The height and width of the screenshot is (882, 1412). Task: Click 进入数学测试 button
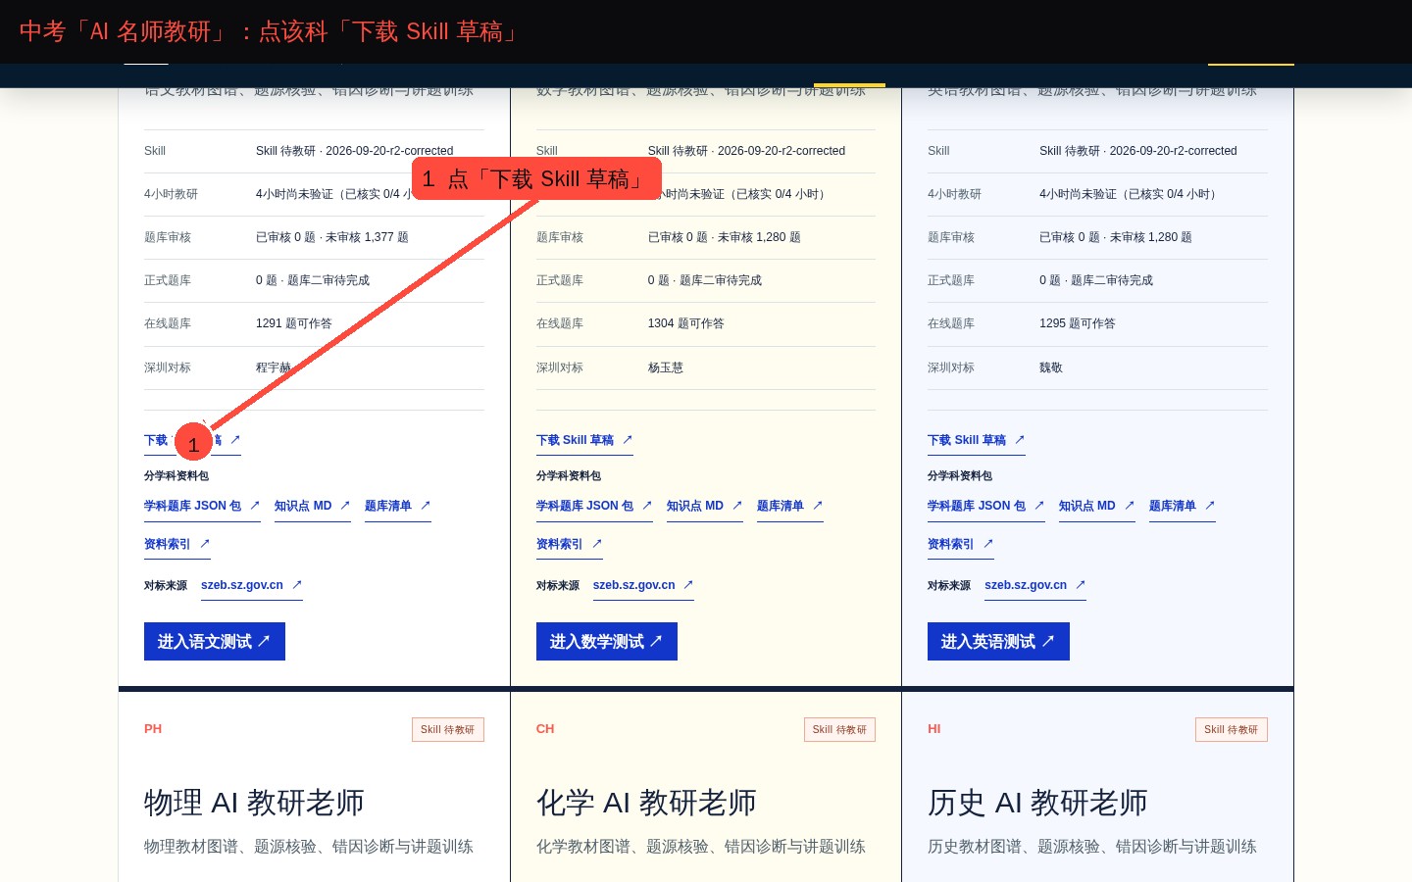[607, 642]
